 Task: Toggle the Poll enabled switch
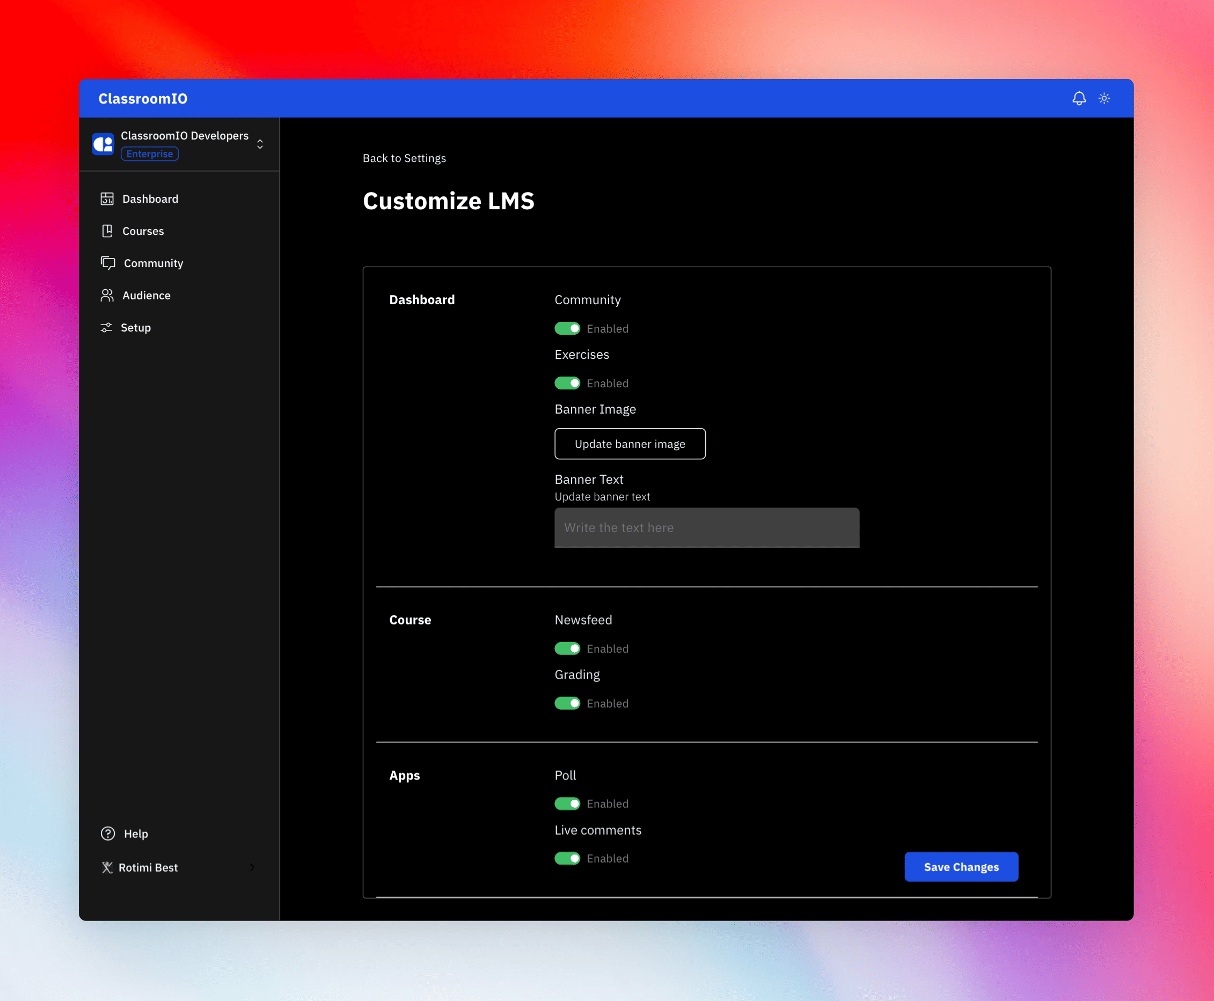567,804
